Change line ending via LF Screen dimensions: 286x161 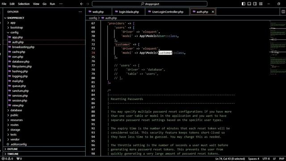(274, 159)
